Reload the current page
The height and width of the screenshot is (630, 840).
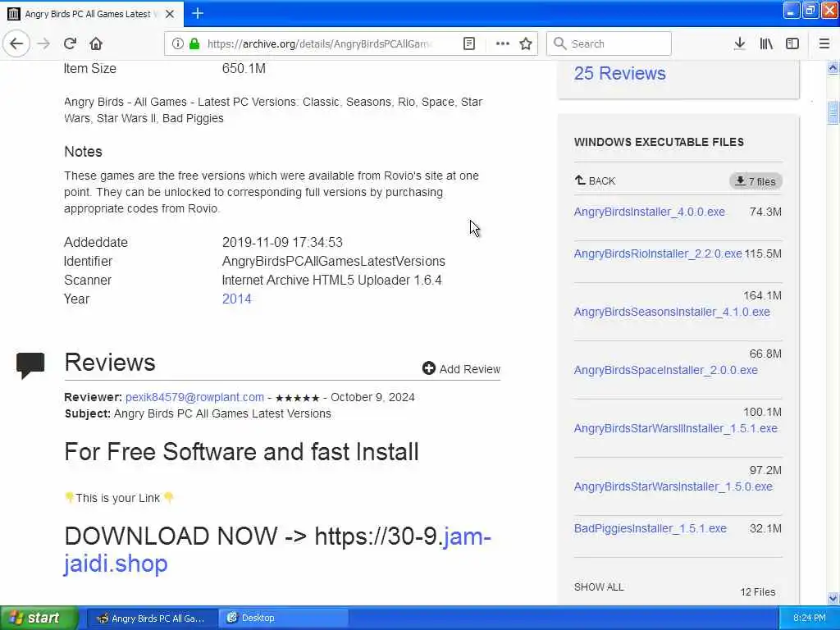pyautogui.click(x=70, y=43)
